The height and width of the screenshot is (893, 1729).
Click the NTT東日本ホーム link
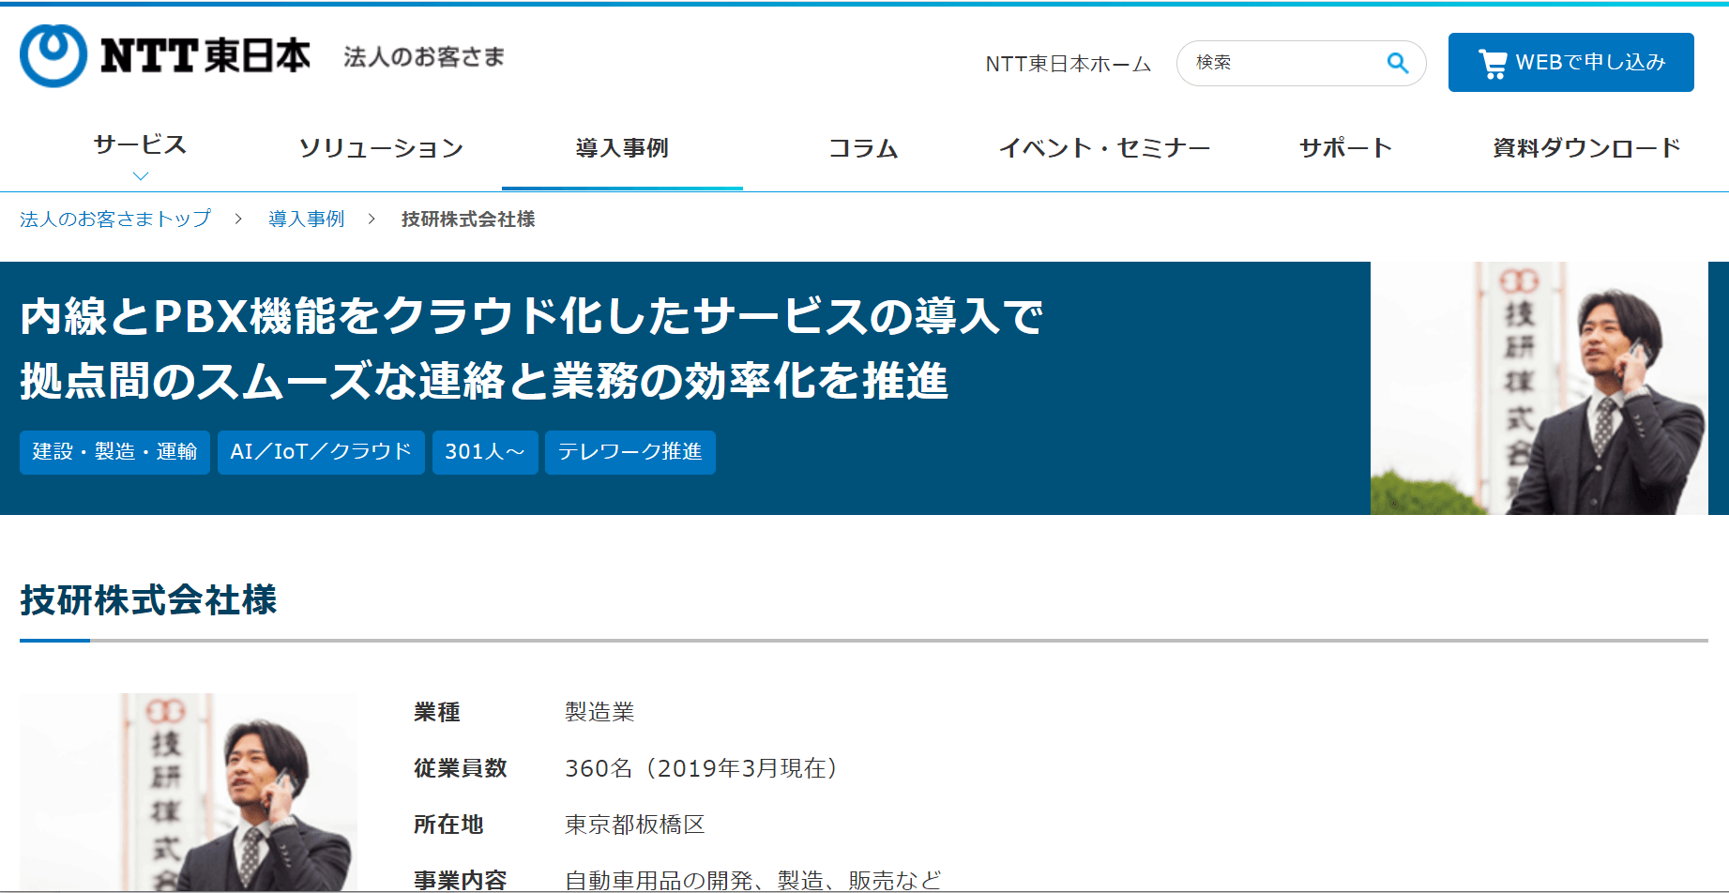coord(1068,64)
